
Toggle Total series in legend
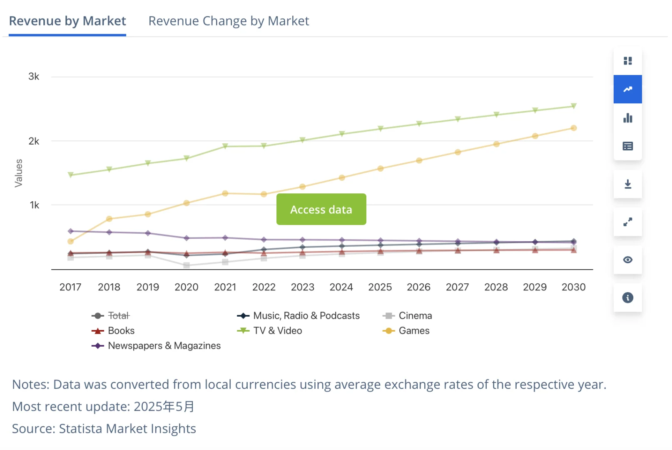(111, 316)
